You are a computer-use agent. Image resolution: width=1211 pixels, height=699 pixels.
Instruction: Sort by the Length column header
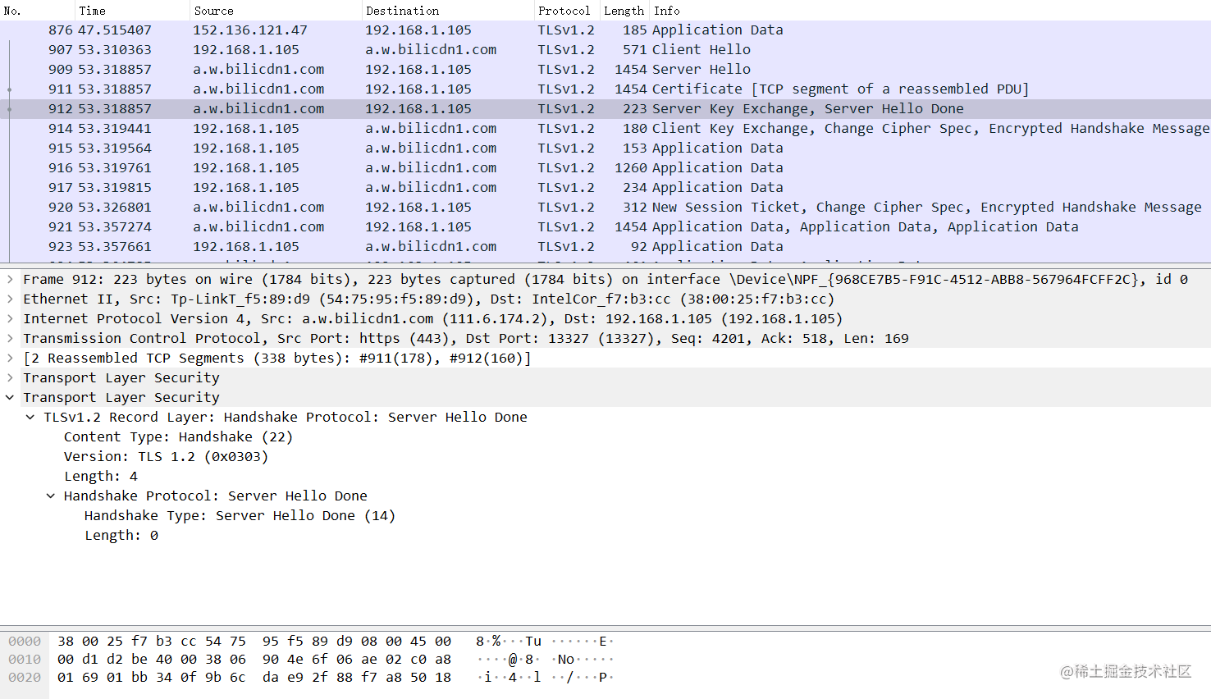point(624,11)
